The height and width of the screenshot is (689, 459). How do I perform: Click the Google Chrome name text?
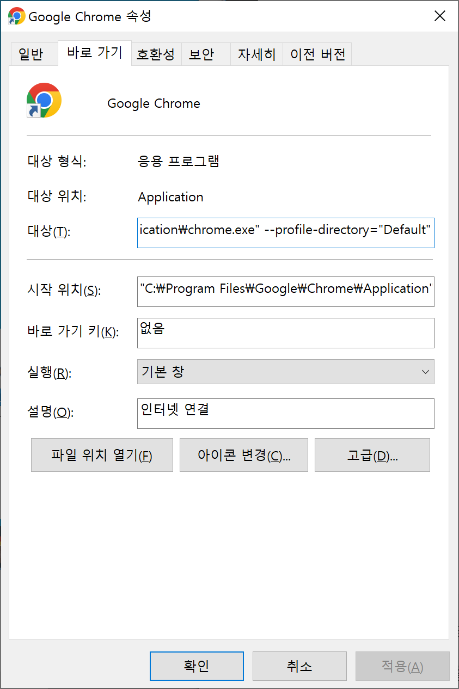pos(154,103)
